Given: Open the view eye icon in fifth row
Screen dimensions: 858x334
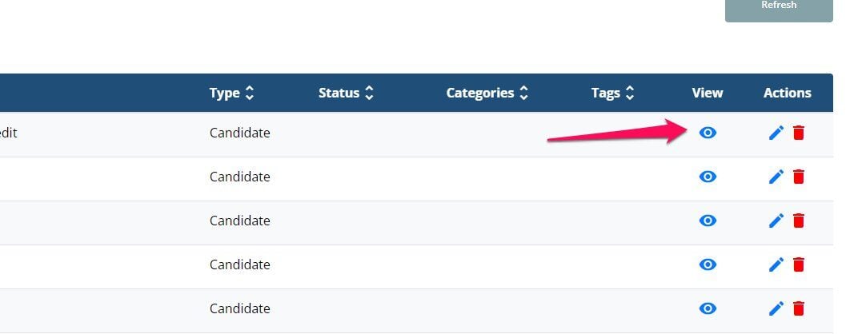Looking at the screenshot, I should point(708,308).
